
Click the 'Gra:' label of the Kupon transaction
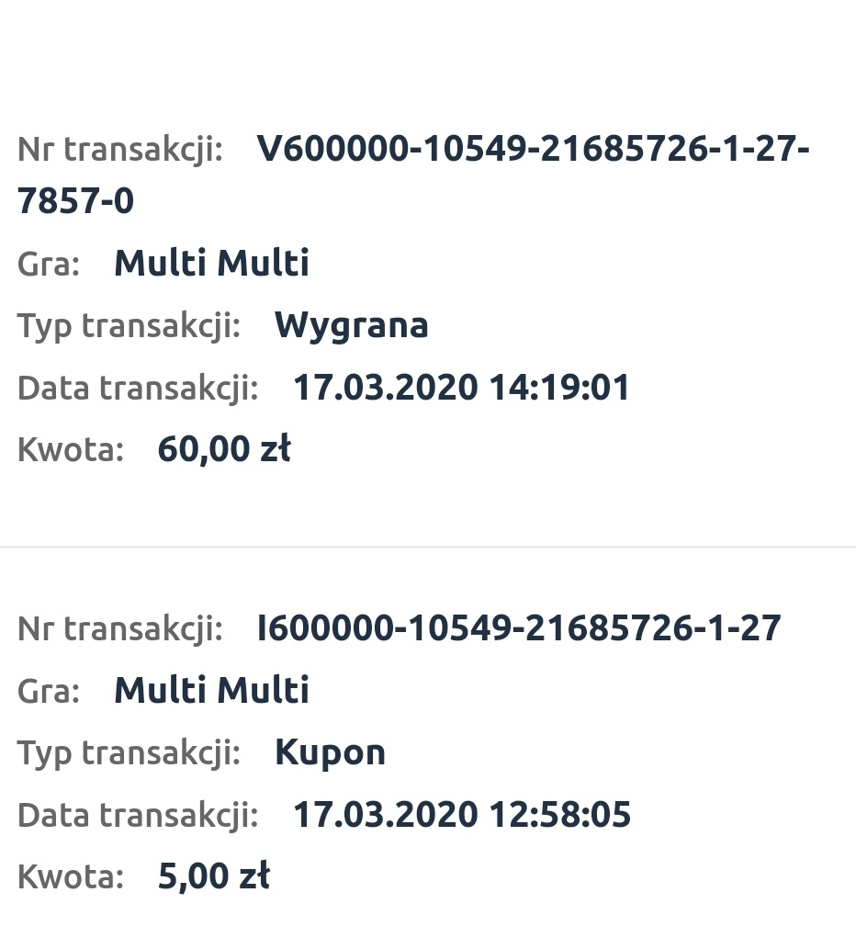49,690
